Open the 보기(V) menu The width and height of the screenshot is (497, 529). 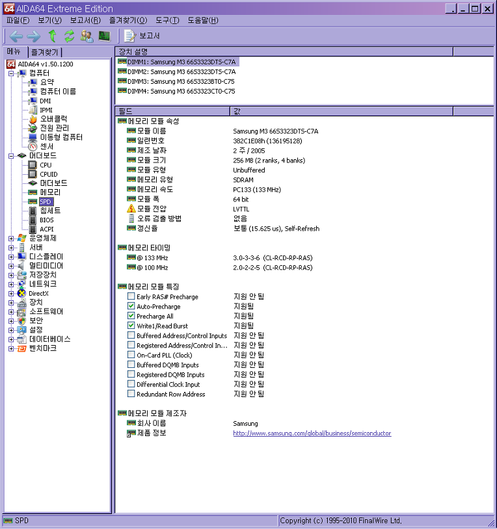click(49, 20)
